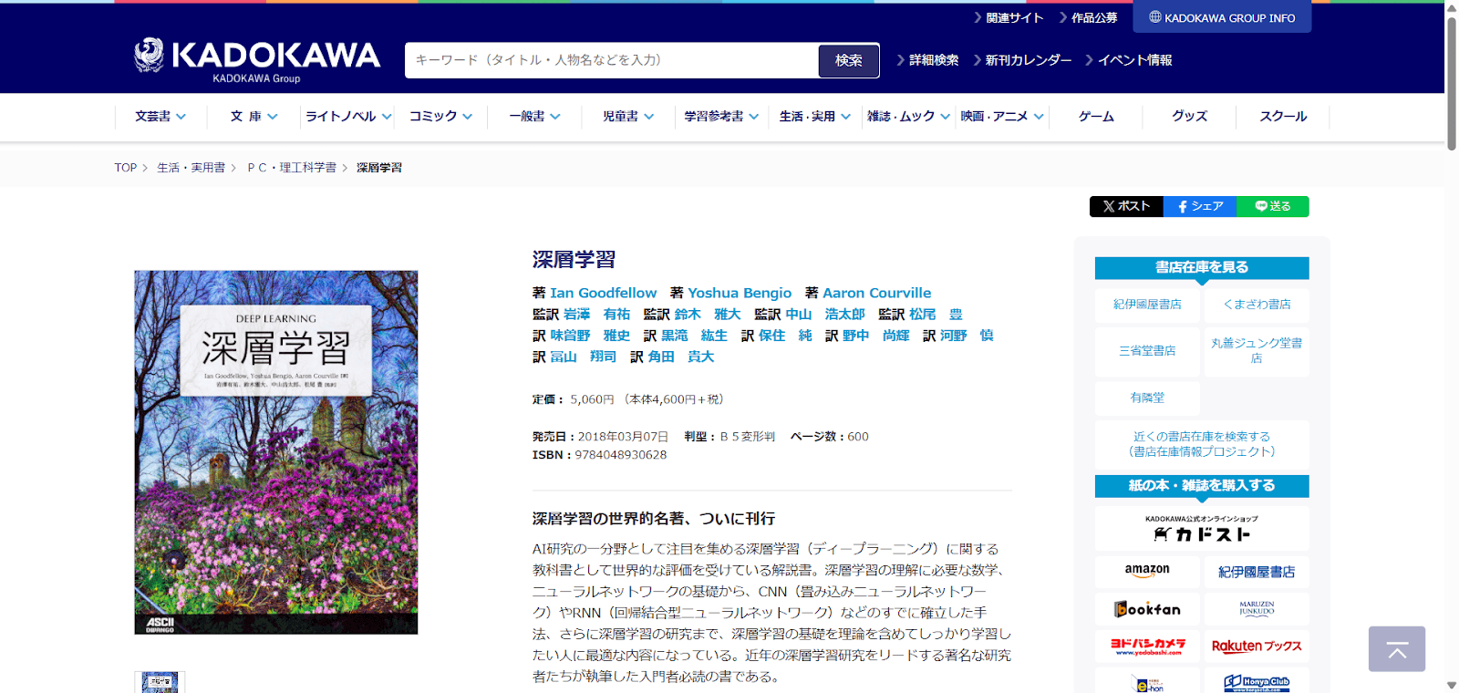The width and height of the screenshot is (1459, 693).
Task: Open 紀伊國屋書店 purchase logo link
Action: 1257,572
